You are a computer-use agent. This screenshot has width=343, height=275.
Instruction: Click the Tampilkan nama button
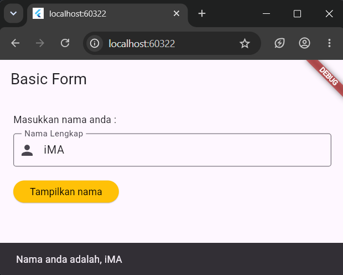point(66,192)
